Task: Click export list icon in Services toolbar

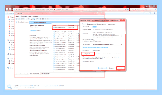Action: point(31,19)
